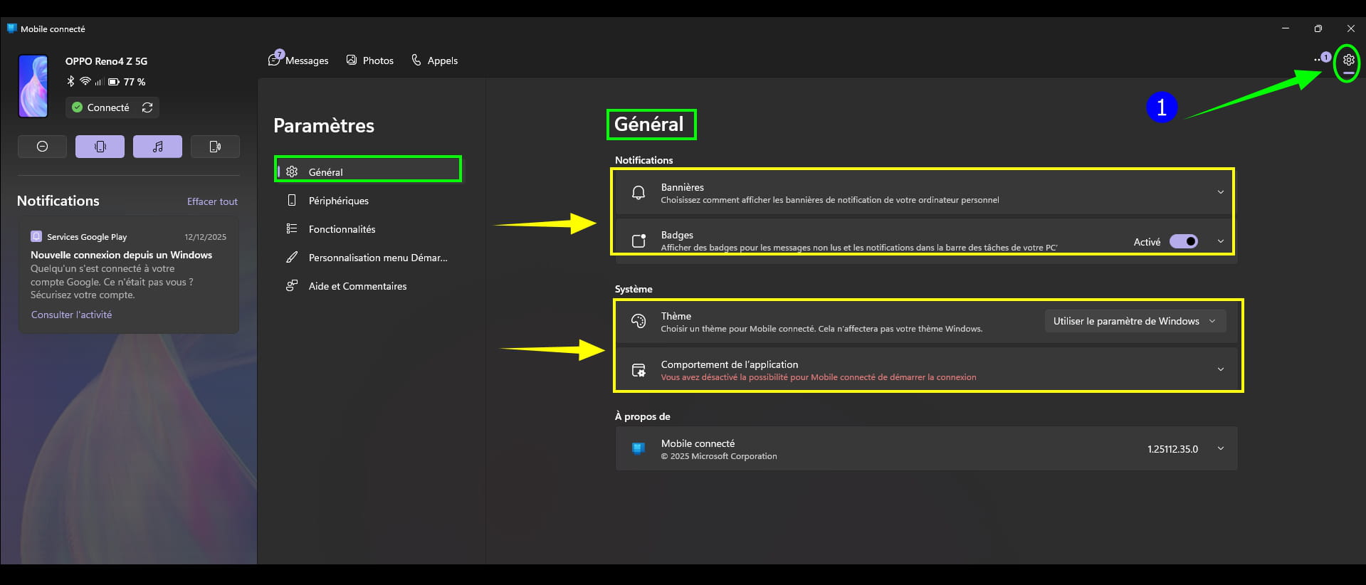Viewport: 1366px width, 585px height.
Task: Click the music note audio player button
Action: (157, 147)
